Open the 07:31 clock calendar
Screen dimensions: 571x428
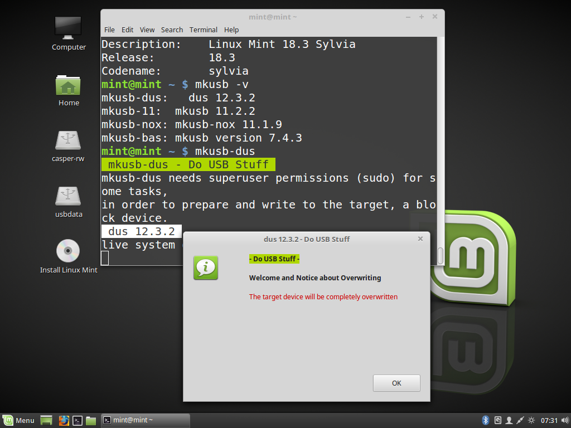tap(549, 420)
